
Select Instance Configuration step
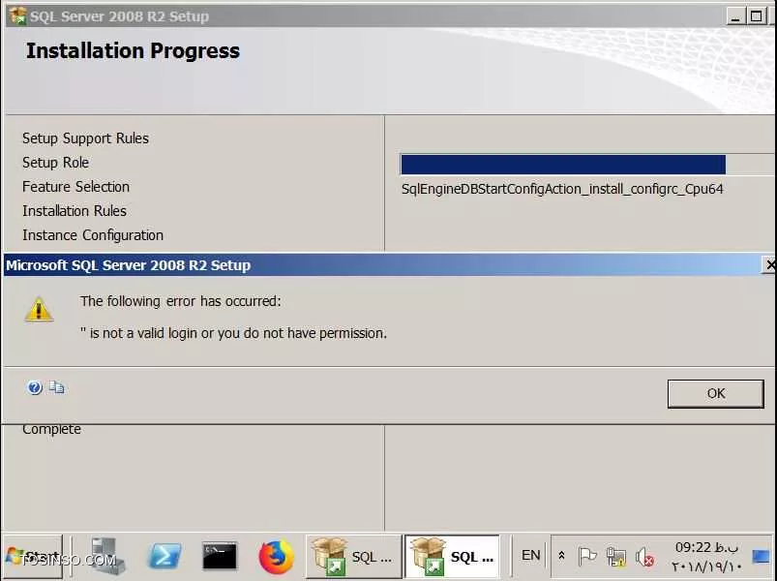coord(93,235)
